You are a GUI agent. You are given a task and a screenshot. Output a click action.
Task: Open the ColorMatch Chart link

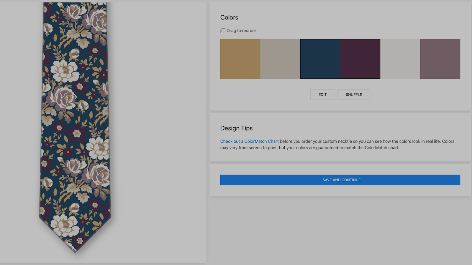click(x=249, y=141)
